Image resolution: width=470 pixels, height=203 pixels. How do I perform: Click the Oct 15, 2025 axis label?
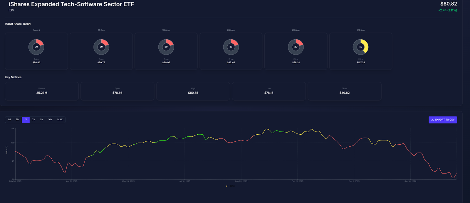coord(298,181)
